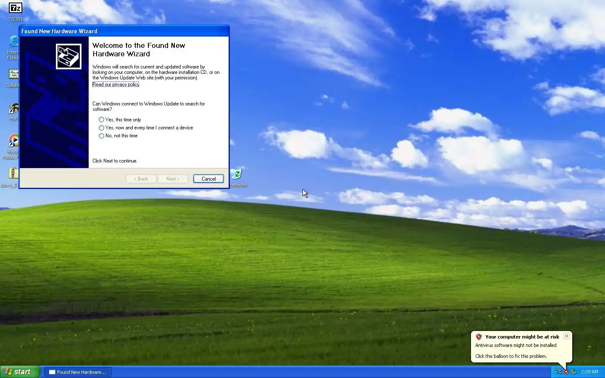Screen dimensions: 605x378
Task: Open the Start menu
Action: [x=20, y=372]
